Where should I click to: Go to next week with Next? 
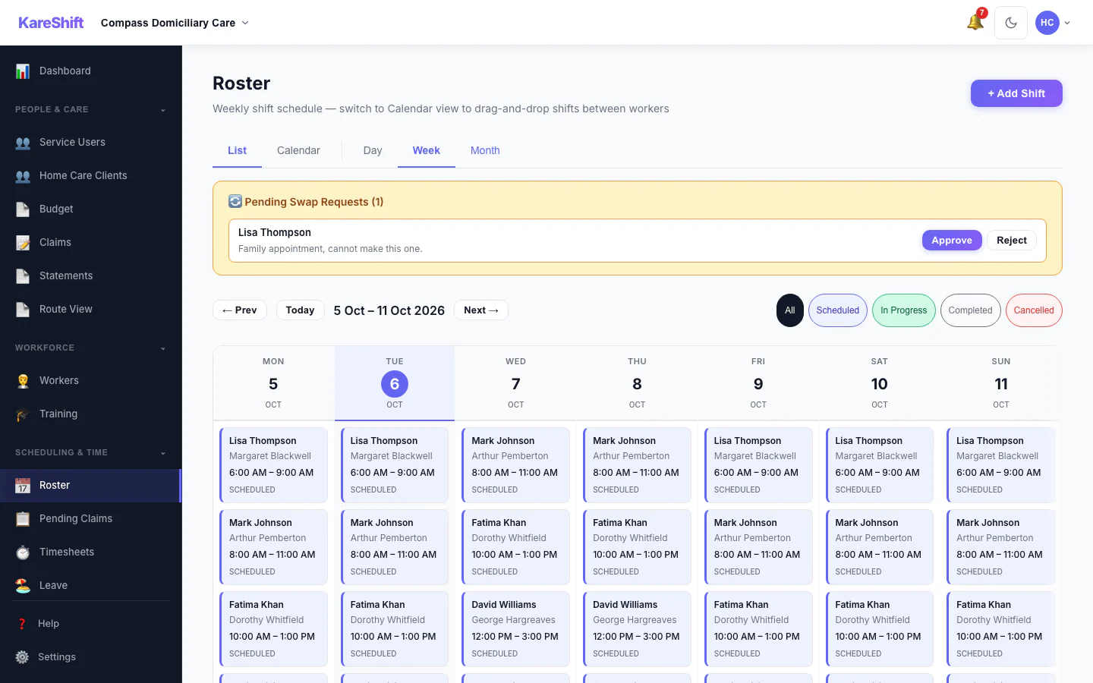pos(481,310)
